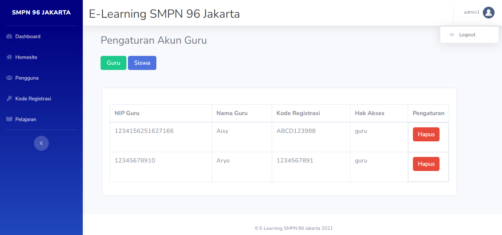Select the ABCD123988 registration code cell
The width and height of the screenshot is (502, 235).
(296, 131)
